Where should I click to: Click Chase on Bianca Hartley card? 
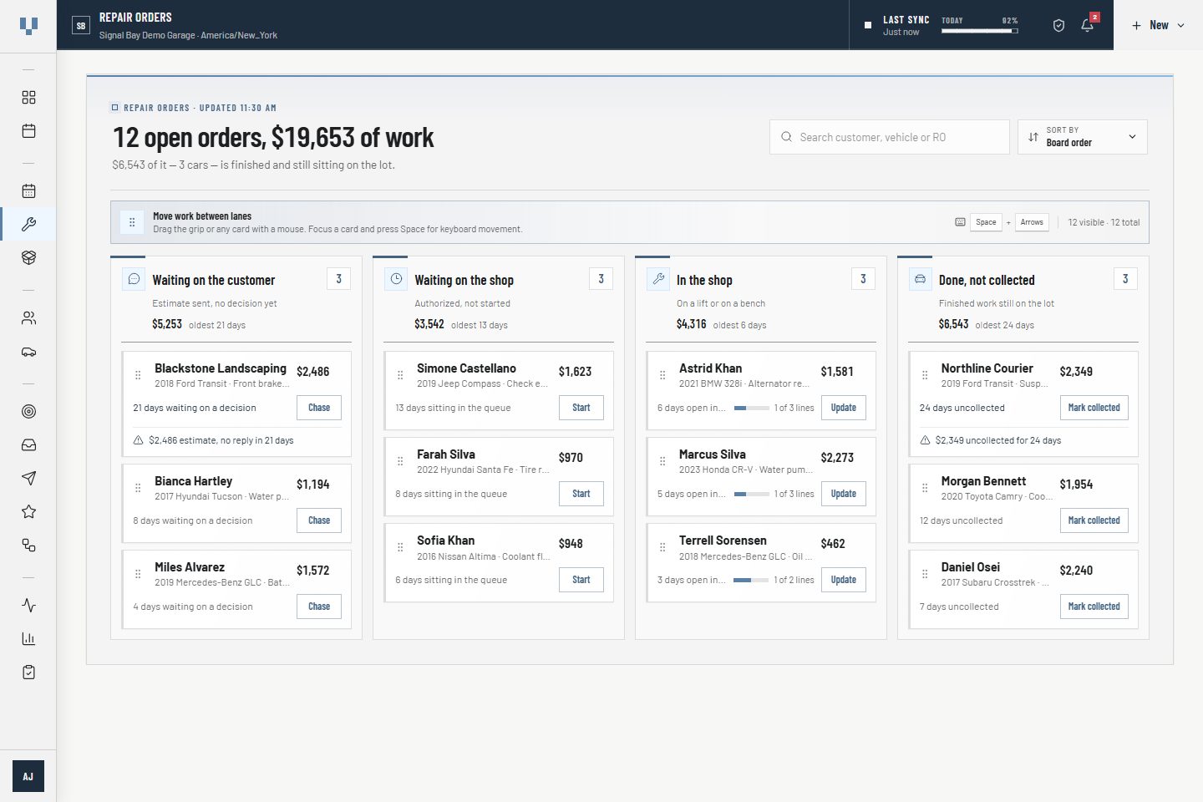pyautogui.click(x=319, y=520)
